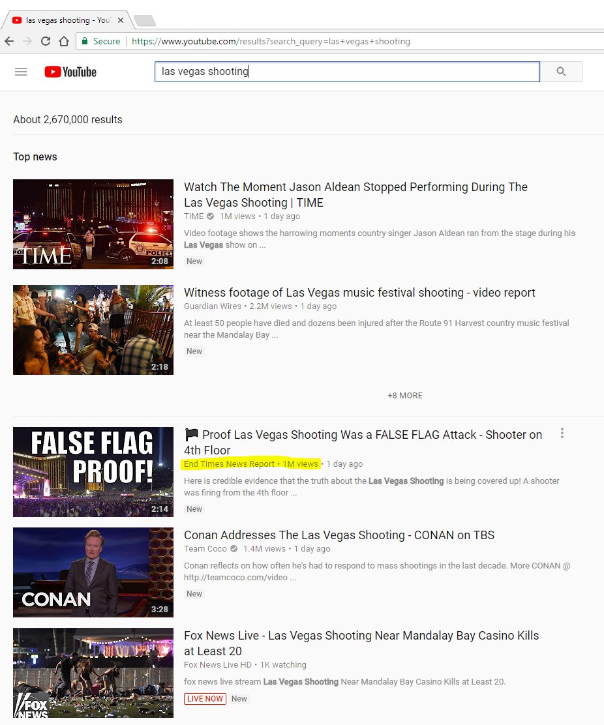
Task: Click description 'At least 50 people have died'
Action: pyautogui.click(x=376, y=329)
